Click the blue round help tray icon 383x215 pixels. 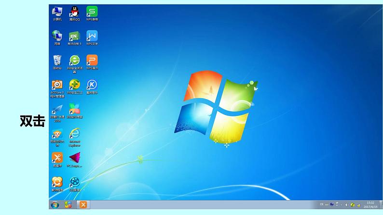[332, 204]
